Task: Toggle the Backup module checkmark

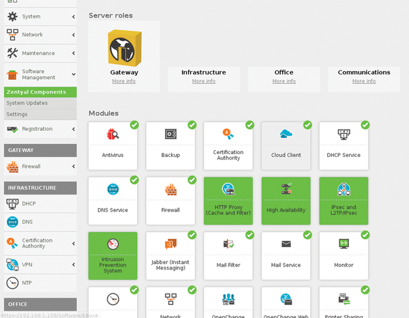Action: pyautogui.click(x=192, y=125)
